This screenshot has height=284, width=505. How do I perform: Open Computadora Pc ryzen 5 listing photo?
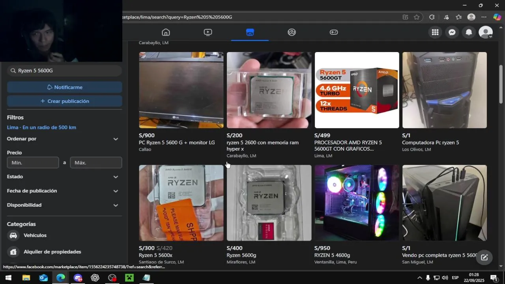(444, 90)
